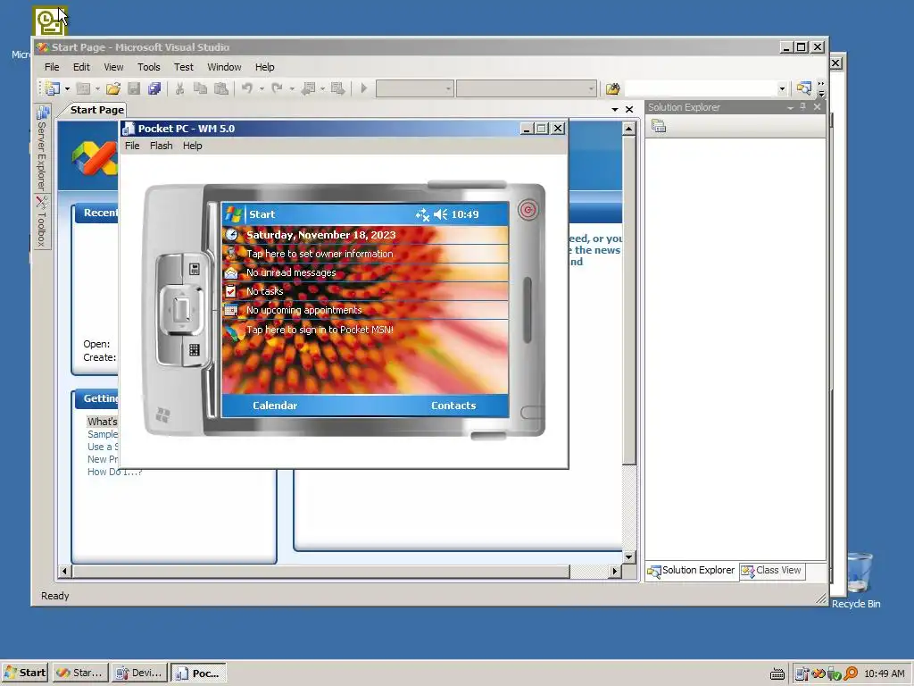Open the active documents dropdown arrow beside Start Page
The height and width of the screenshot is (686, 914).
pyautogui.click(x=614, y=109)
